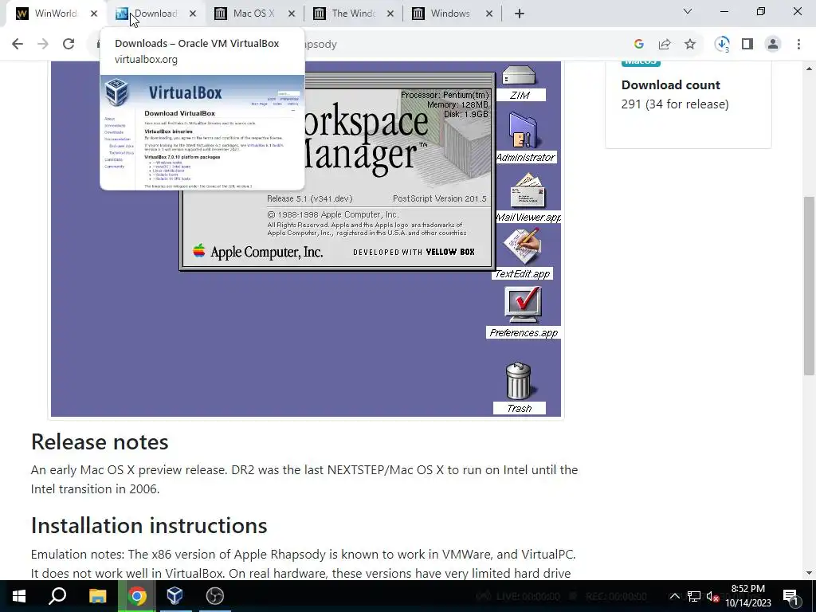Open File Explorer from the taskbar
The height and width of the screenshot is (612, 816).
pyautogui.click(x=97, y=596)
